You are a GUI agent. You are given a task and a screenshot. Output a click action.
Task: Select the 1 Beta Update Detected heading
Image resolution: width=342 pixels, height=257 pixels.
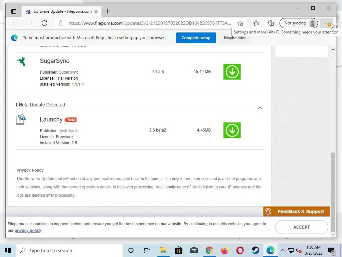[40, 105]
